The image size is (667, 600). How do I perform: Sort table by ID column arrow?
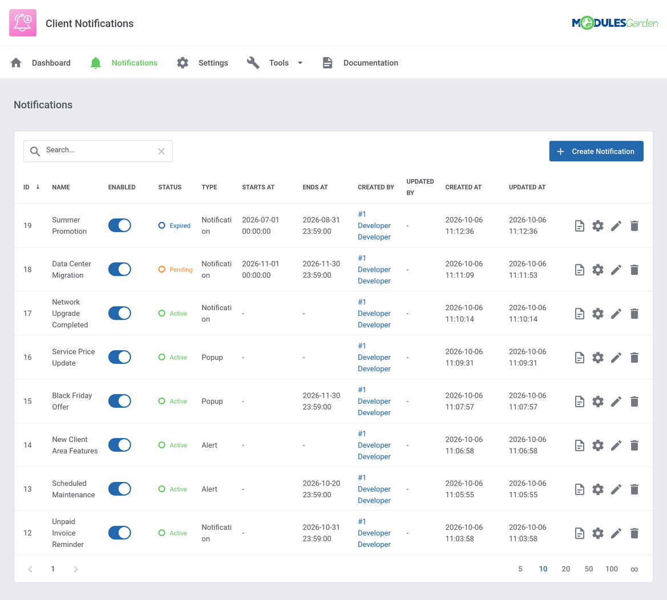pos(38,187)
